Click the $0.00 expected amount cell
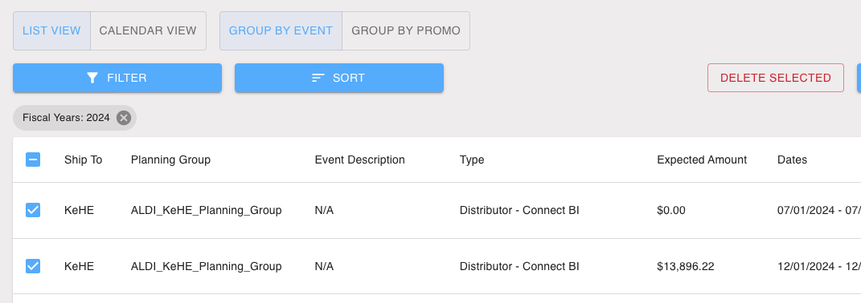 pyautogui.click(x=671, y=210)
